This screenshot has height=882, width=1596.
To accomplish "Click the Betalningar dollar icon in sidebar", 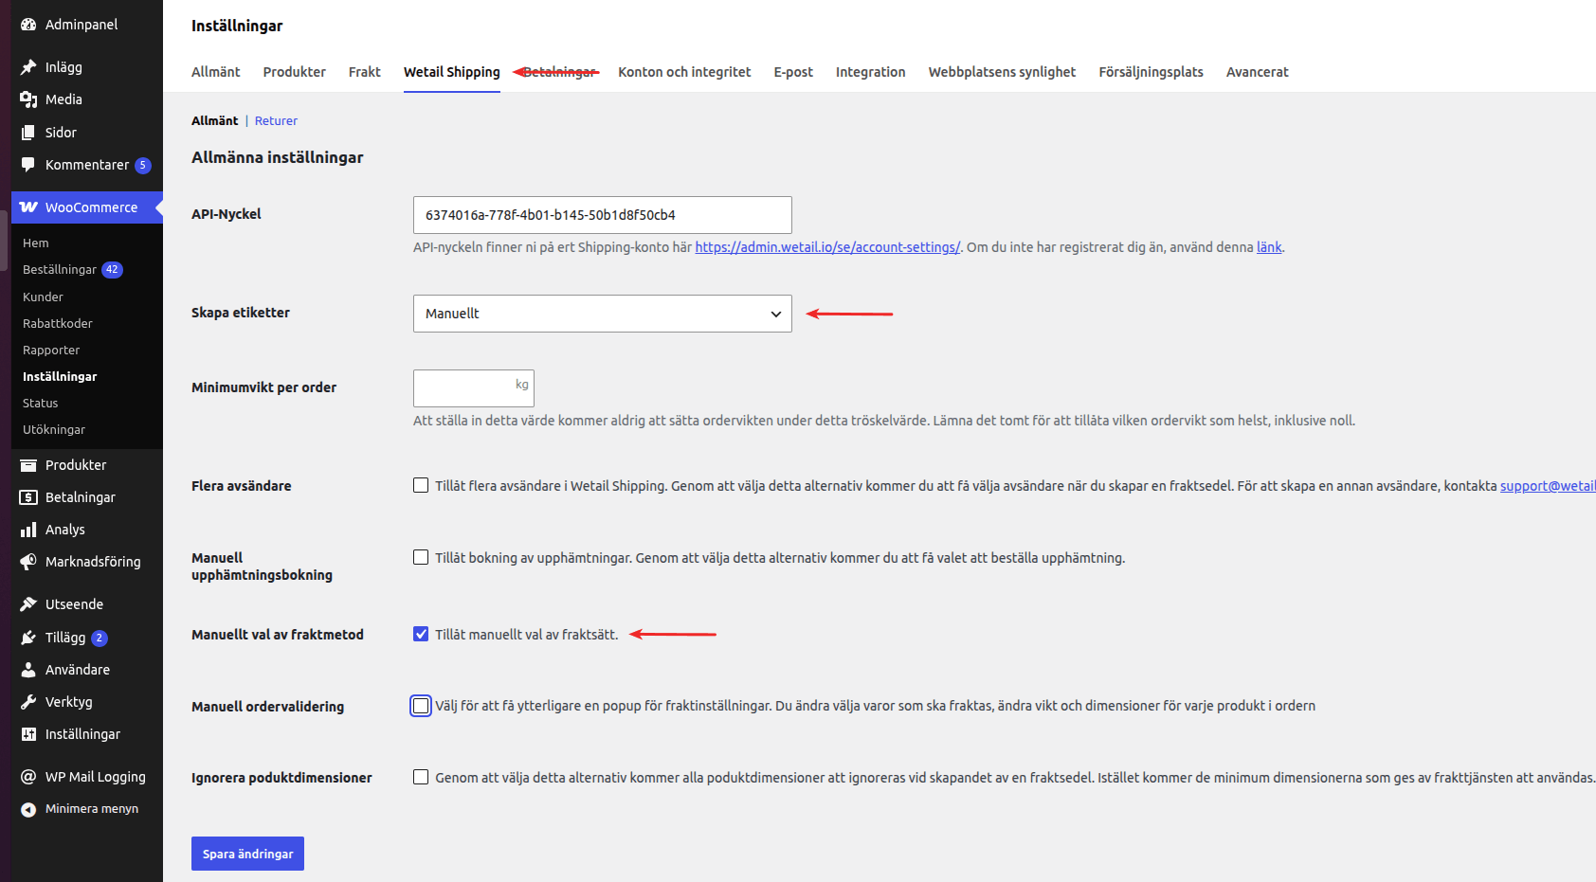I will [28, 497].
